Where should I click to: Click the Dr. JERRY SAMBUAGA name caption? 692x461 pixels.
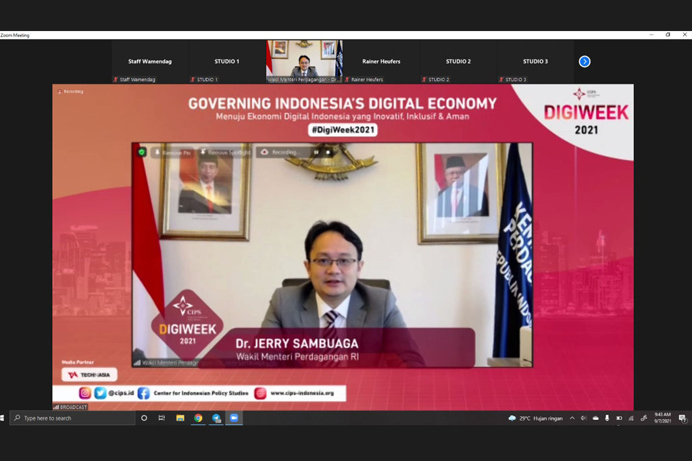coord(297,344)
